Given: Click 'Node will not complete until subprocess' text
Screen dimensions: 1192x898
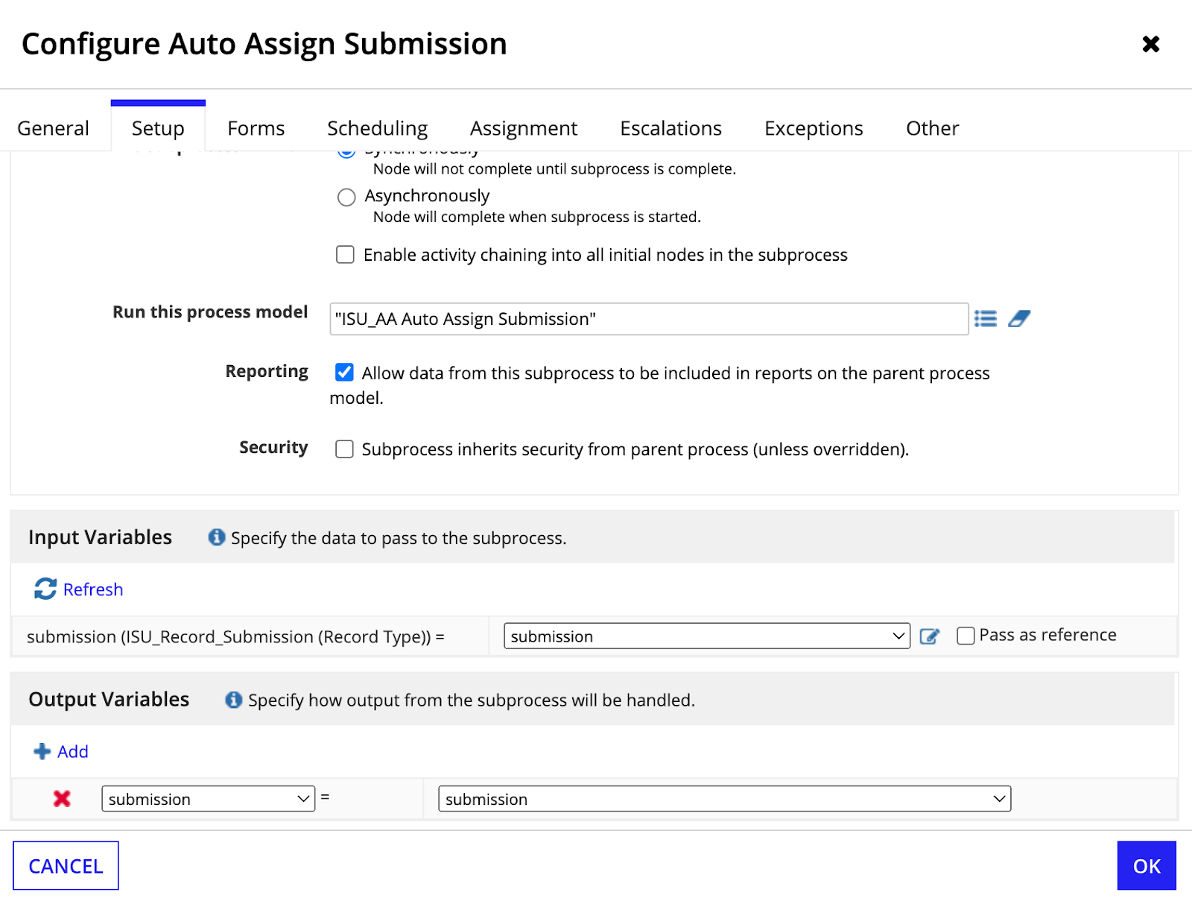Looking at the screenshot, I should tap(554, 169).
